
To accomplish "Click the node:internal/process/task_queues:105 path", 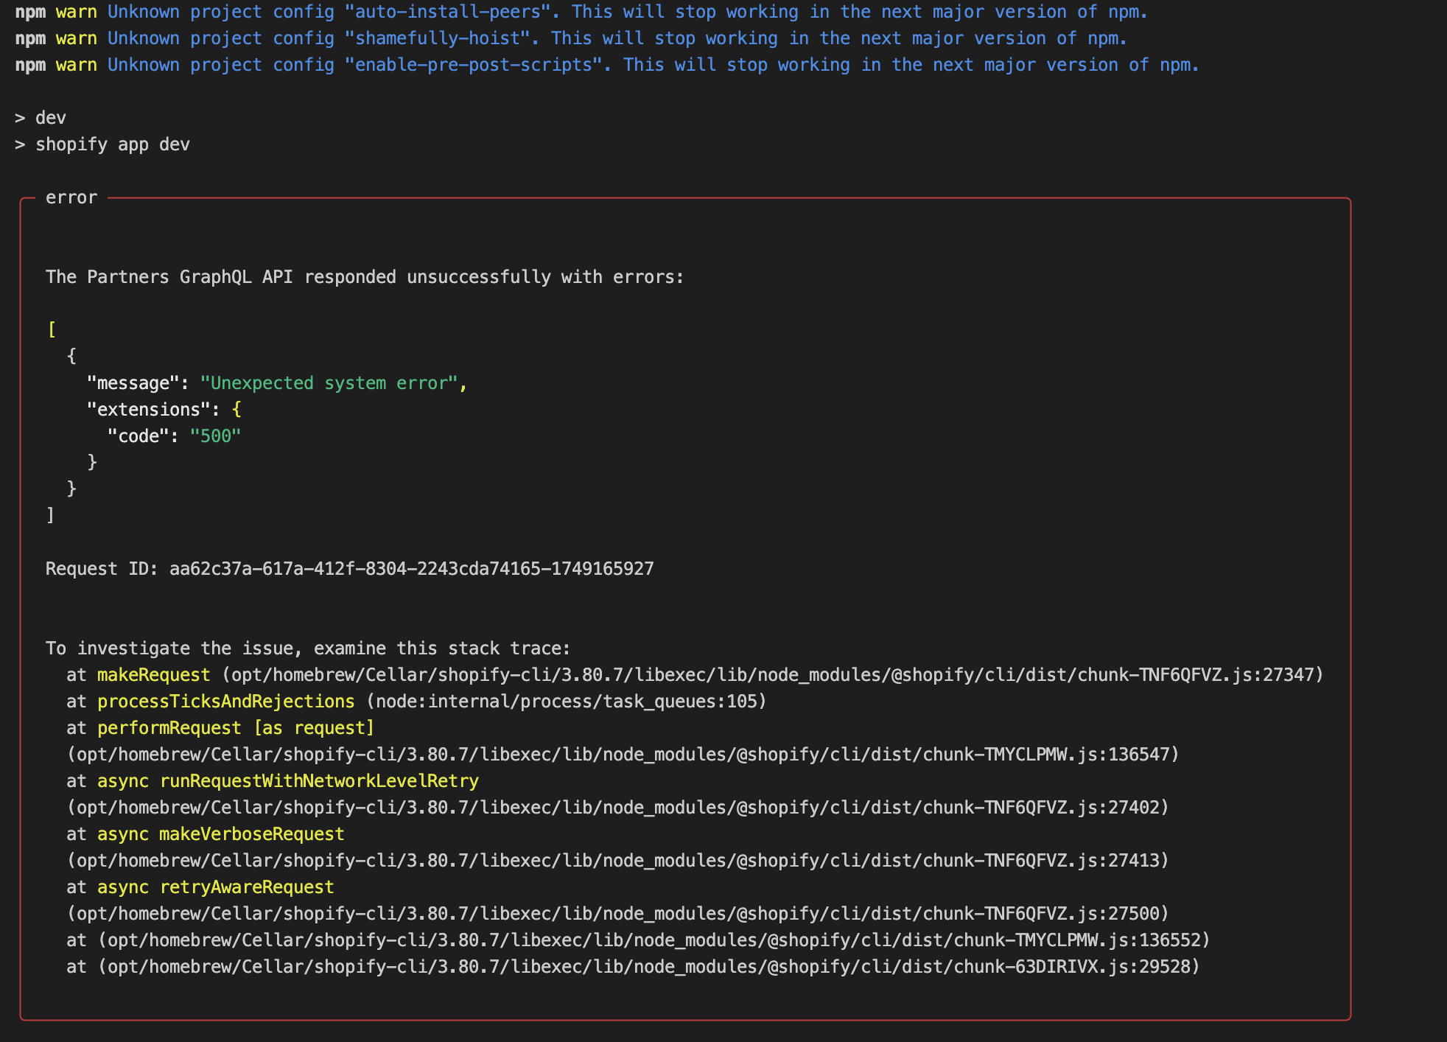I will pos(566,702).
